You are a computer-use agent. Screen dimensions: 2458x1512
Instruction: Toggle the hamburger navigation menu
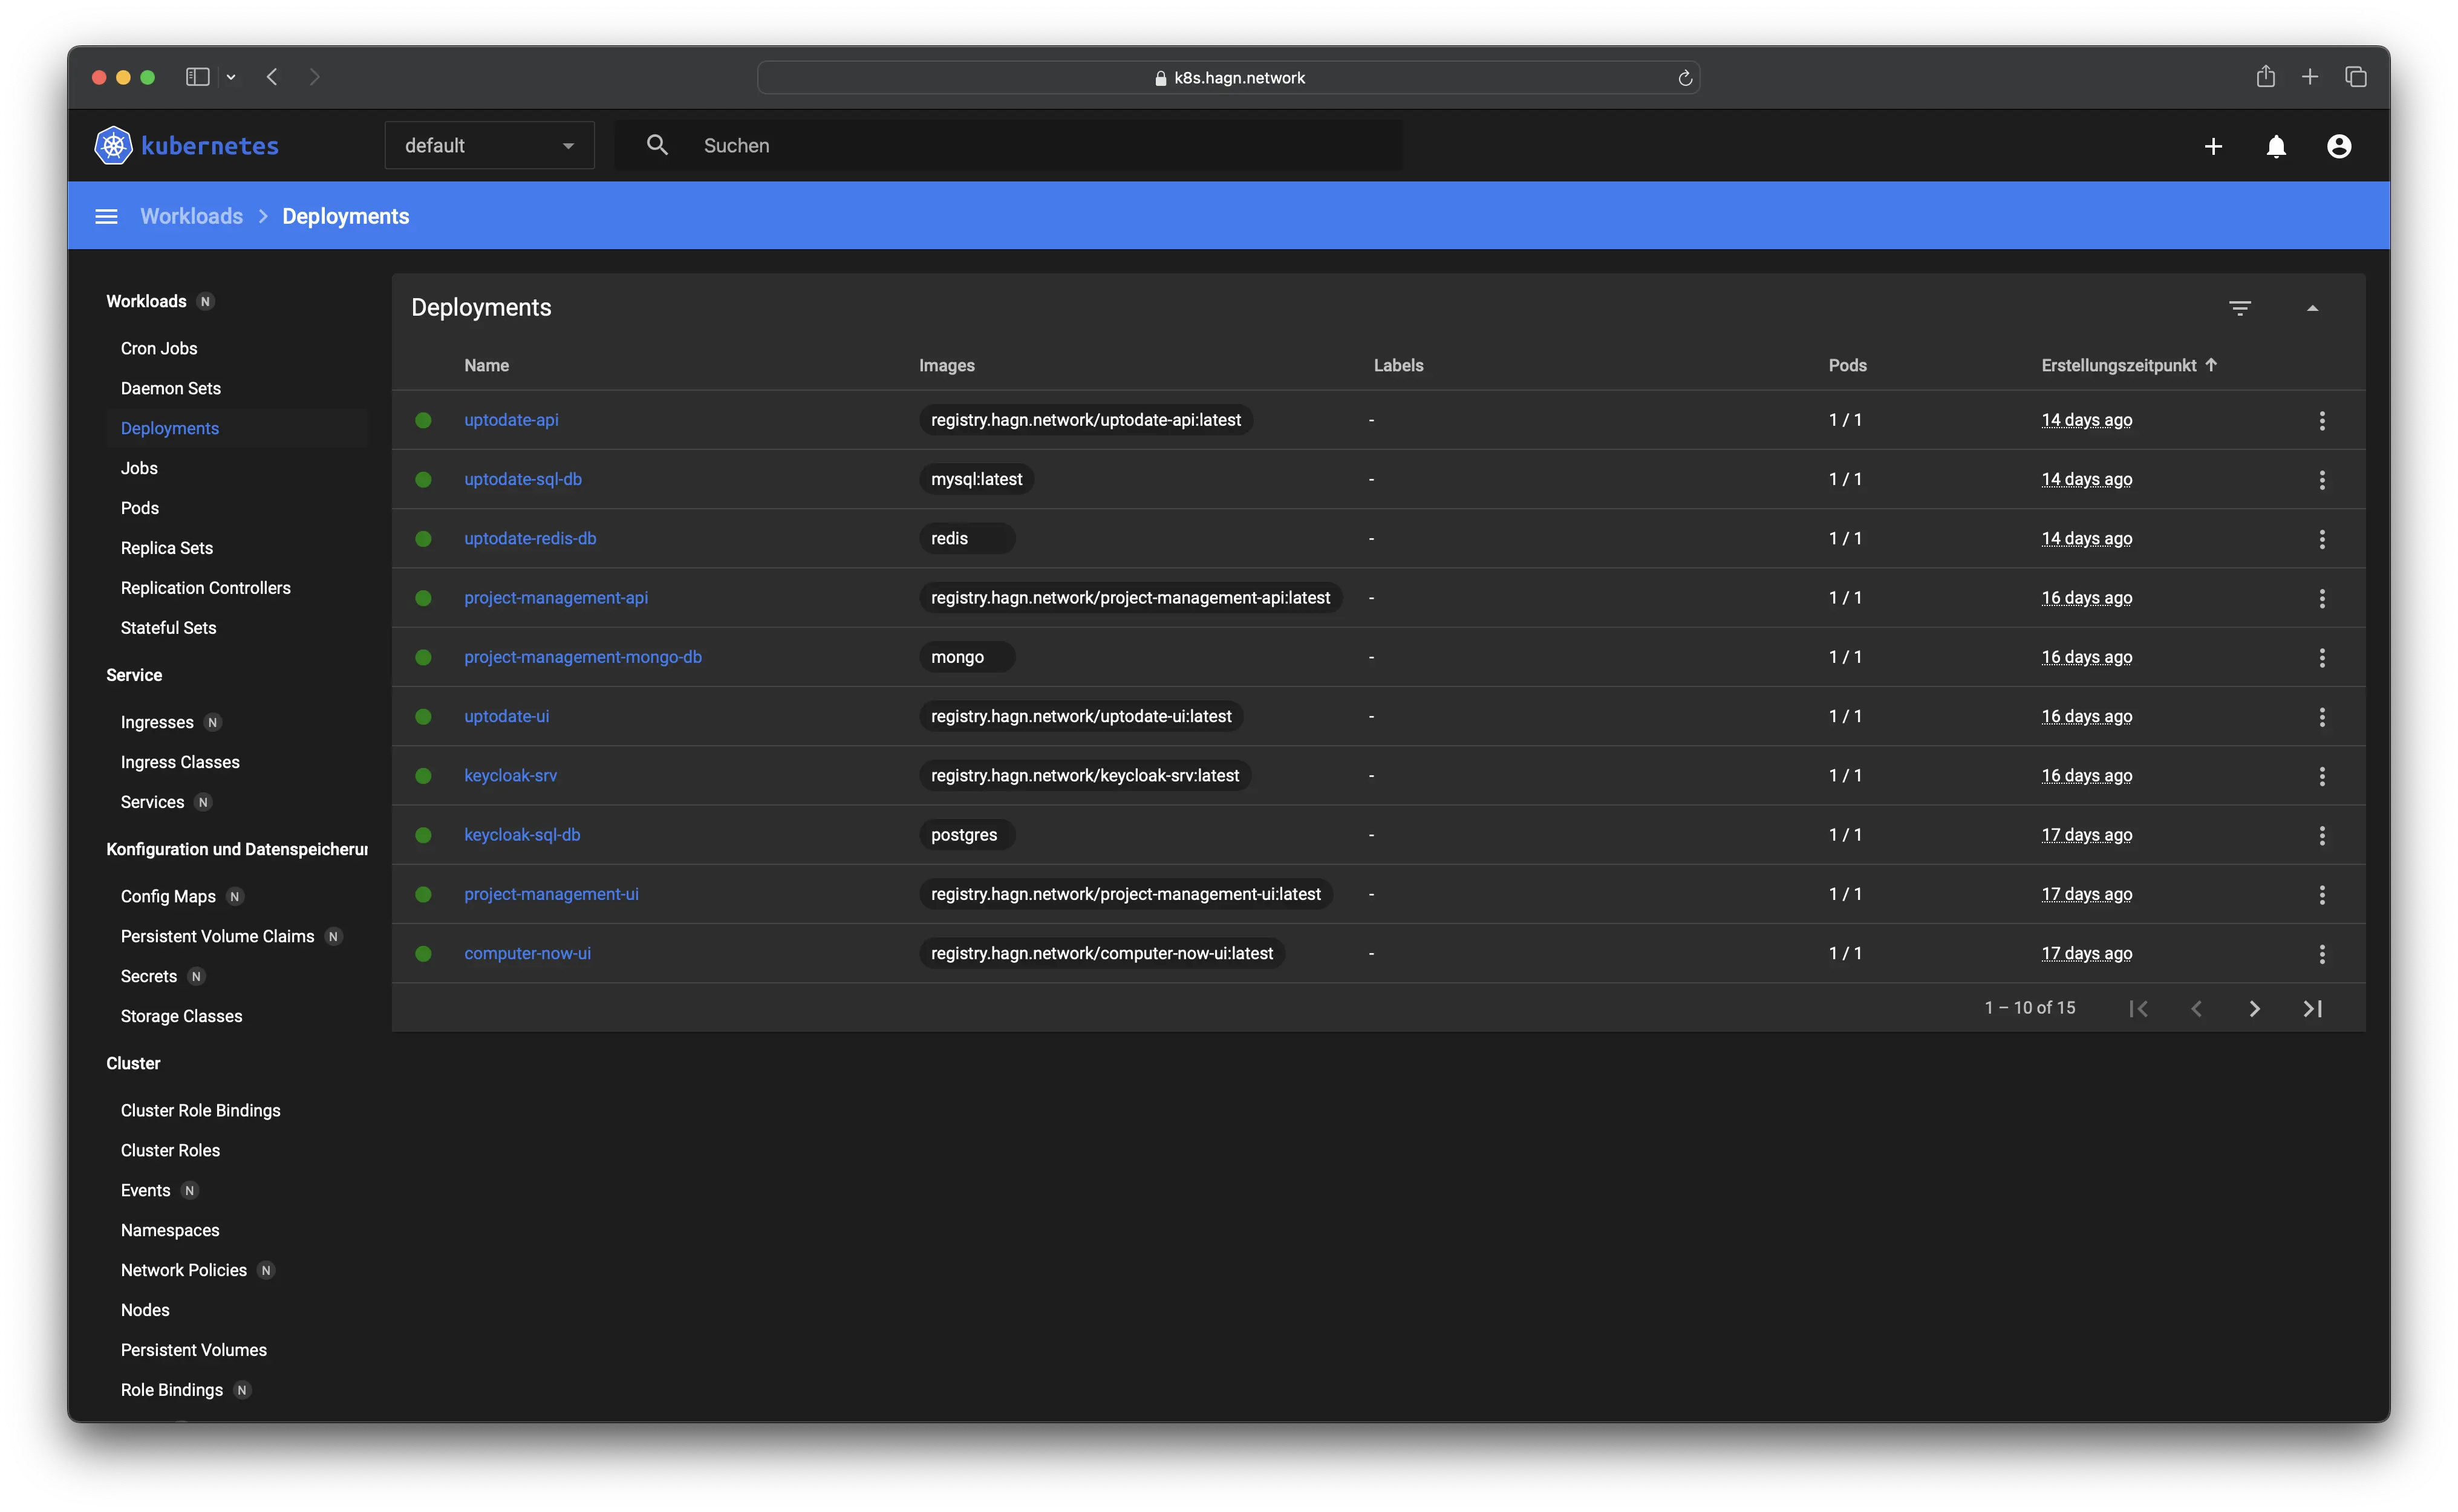coord(106,217)
